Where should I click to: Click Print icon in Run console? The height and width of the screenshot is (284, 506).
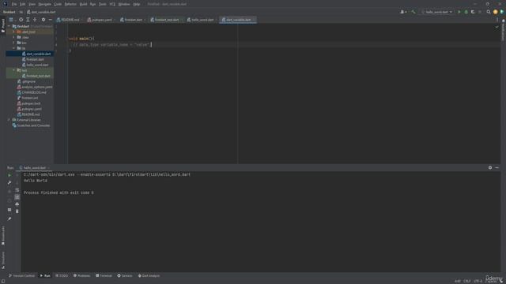[x=17, y=204]
